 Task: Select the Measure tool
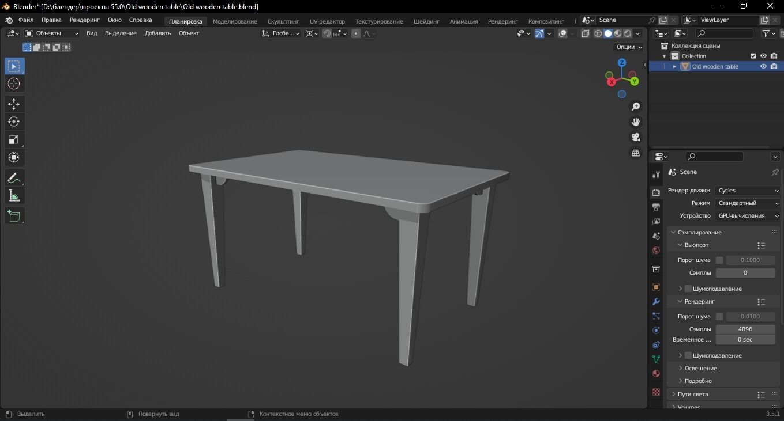[x=14, y=196]
